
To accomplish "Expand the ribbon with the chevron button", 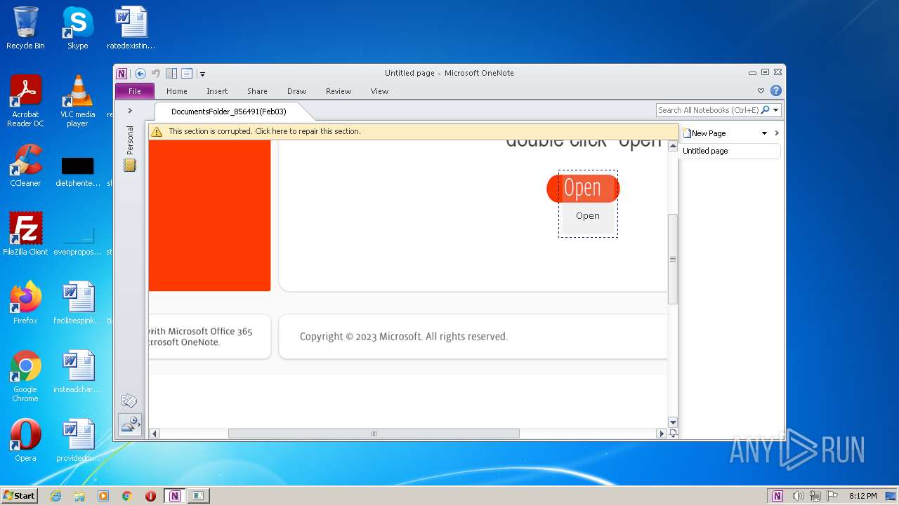I will (x=761, y=90).
